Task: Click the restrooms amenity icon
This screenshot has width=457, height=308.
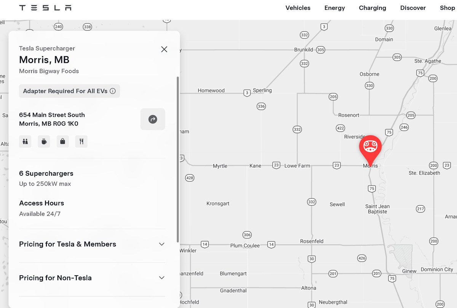Action: coord(25,141)
